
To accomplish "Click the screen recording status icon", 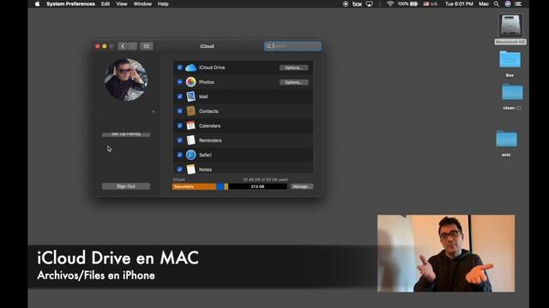I will (x=346, y=3).
